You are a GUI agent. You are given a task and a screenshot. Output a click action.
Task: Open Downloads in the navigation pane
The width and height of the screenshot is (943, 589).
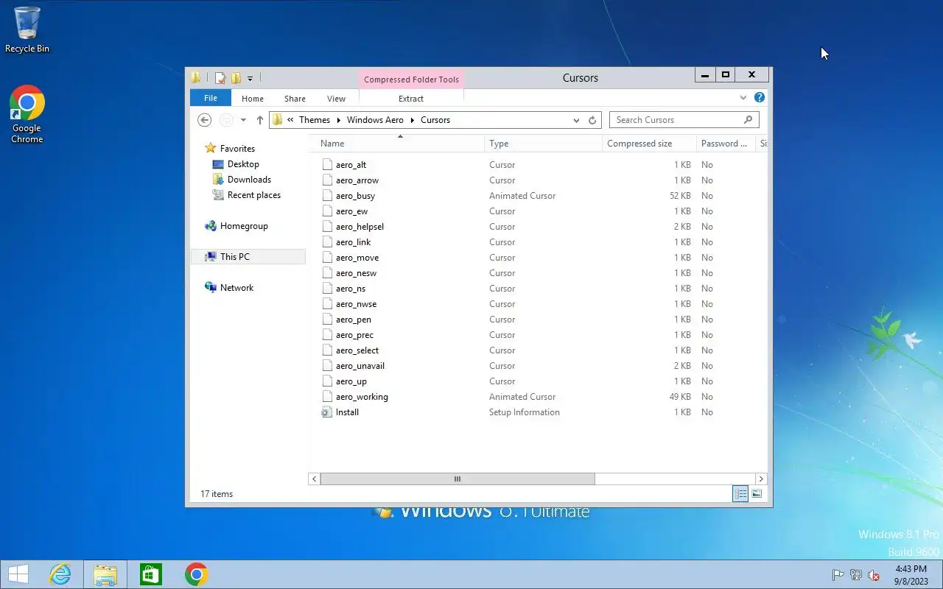(x=249, y=180)
